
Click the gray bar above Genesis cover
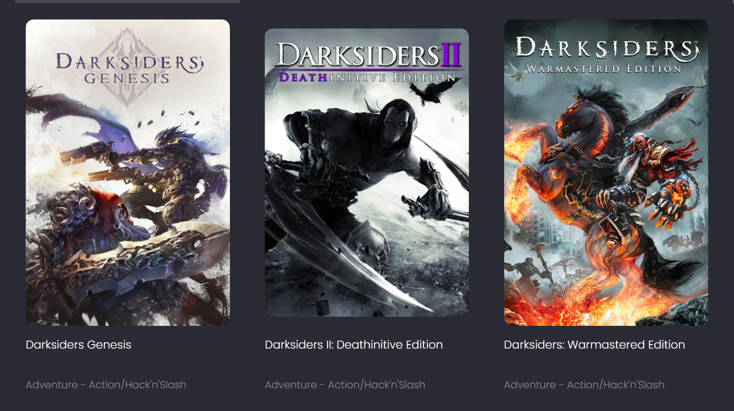[x=128, y=2]
